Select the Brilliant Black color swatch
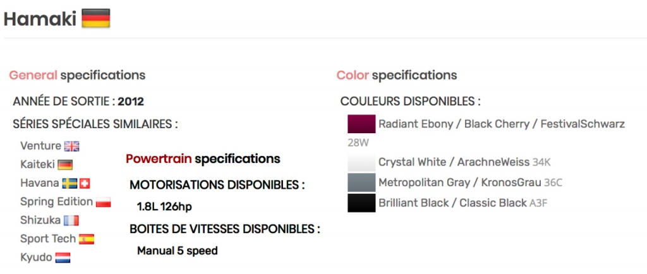The height and width of the screenshot is (274, 647). pyautogui.click(x=361, y=203)
